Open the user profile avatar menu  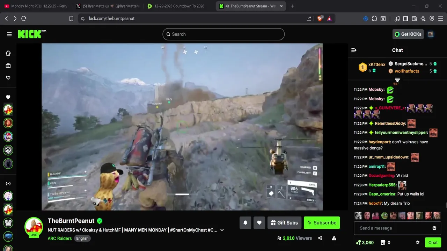[431, 34]
